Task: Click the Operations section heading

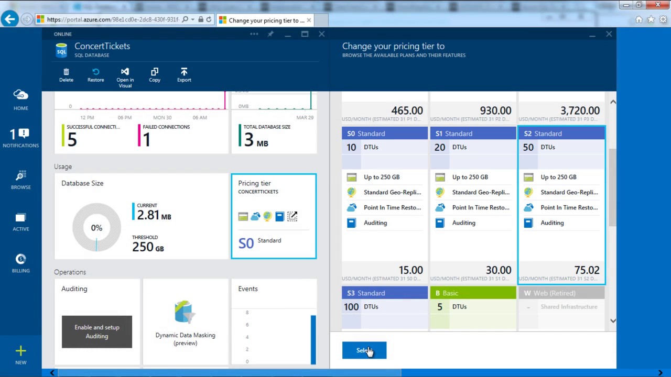Action: point(70,272)
